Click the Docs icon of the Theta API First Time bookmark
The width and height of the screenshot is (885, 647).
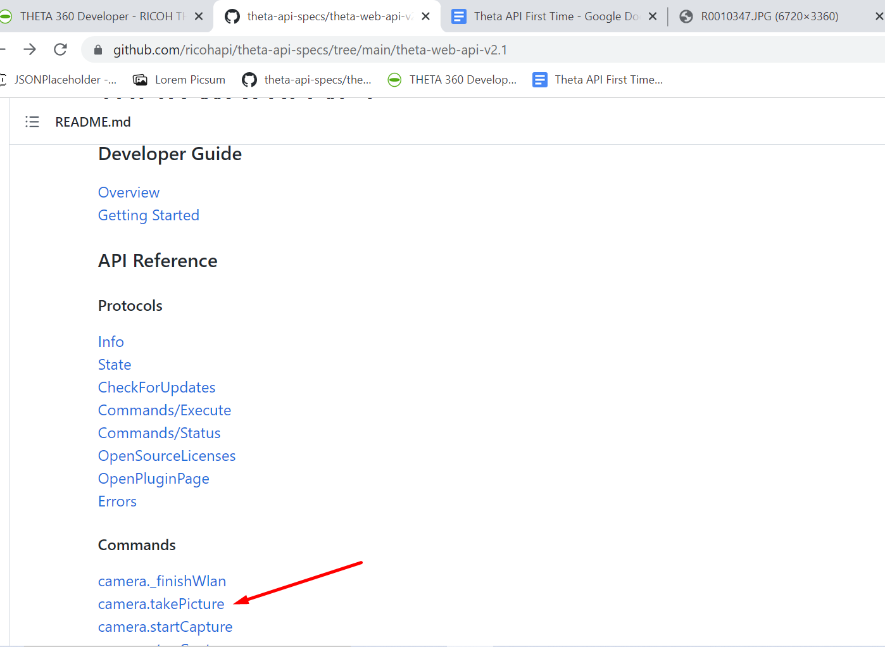click(540, 80)
